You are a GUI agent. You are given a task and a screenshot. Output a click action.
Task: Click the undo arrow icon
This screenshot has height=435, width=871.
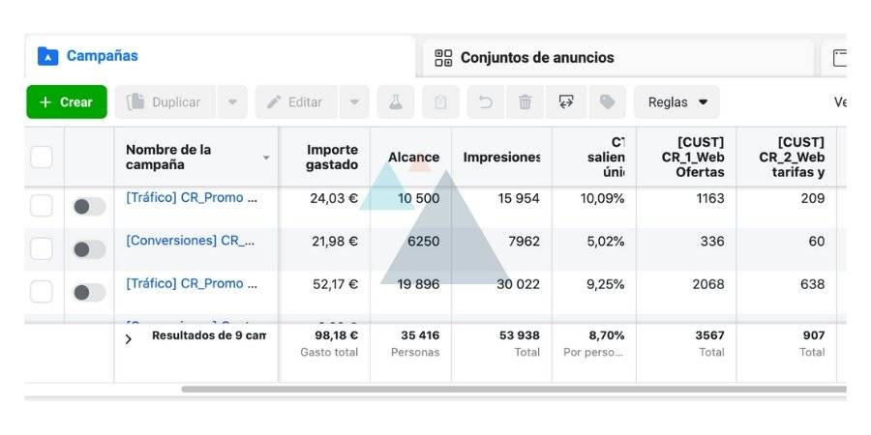[486, 102]
